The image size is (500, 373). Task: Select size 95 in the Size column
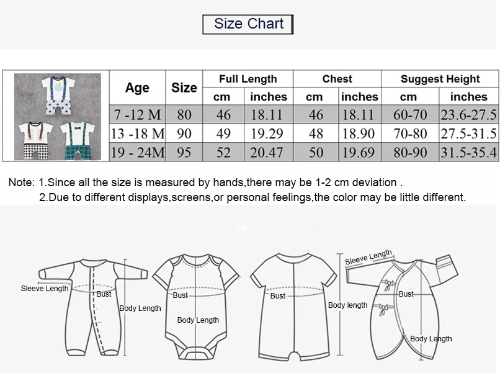[184, 152]
